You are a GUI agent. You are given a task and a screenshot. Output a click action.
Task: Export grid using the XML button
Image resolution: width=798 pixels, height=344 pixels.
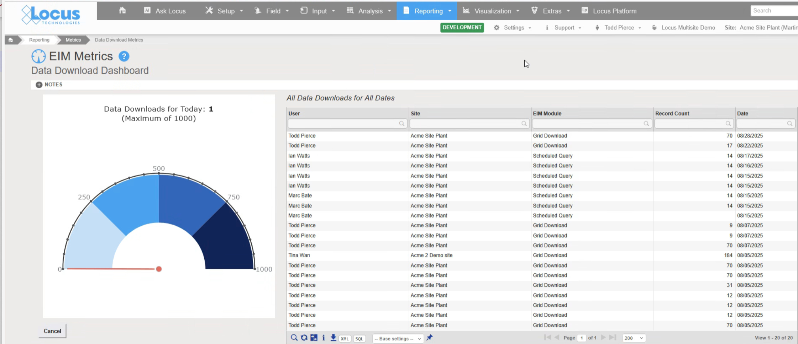345,339
